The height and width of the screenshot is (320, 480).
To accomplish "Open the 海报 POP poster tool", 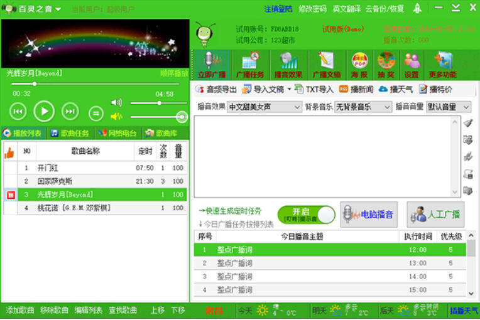I will 359,65.
